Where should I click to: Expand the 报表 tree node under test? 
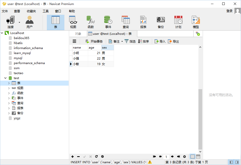9,108
